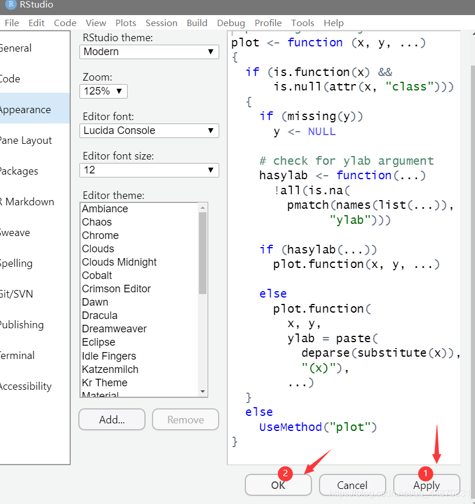Click the theme list scroll-up arrow
This screenshot has height=504, width=475.
[x=202, y=208]
